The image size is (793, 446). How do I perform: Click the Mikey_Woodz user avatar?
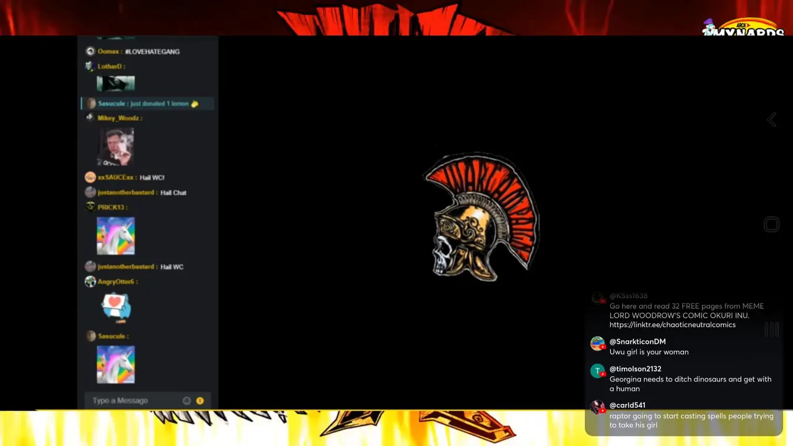point(90,118)
